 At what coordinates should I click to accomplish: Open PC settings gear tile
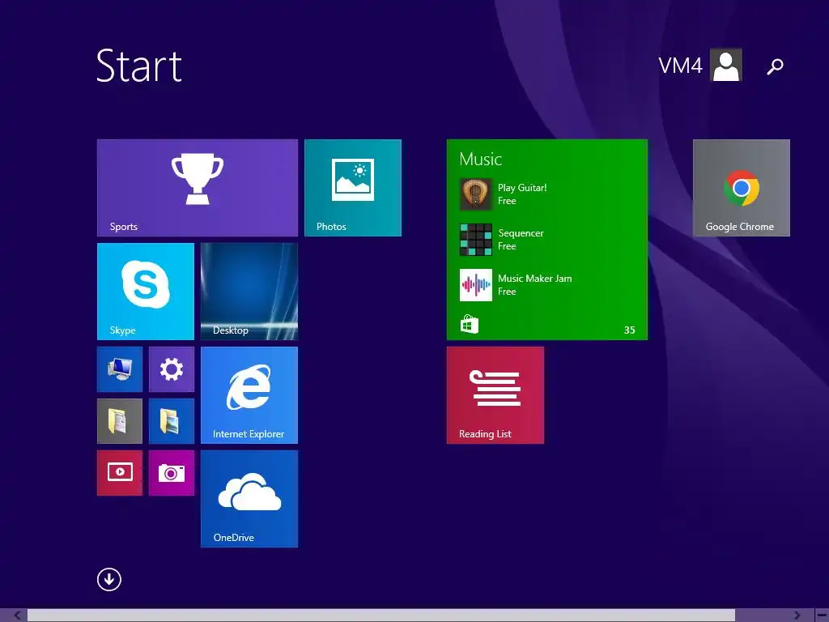[x=172, y=369]
